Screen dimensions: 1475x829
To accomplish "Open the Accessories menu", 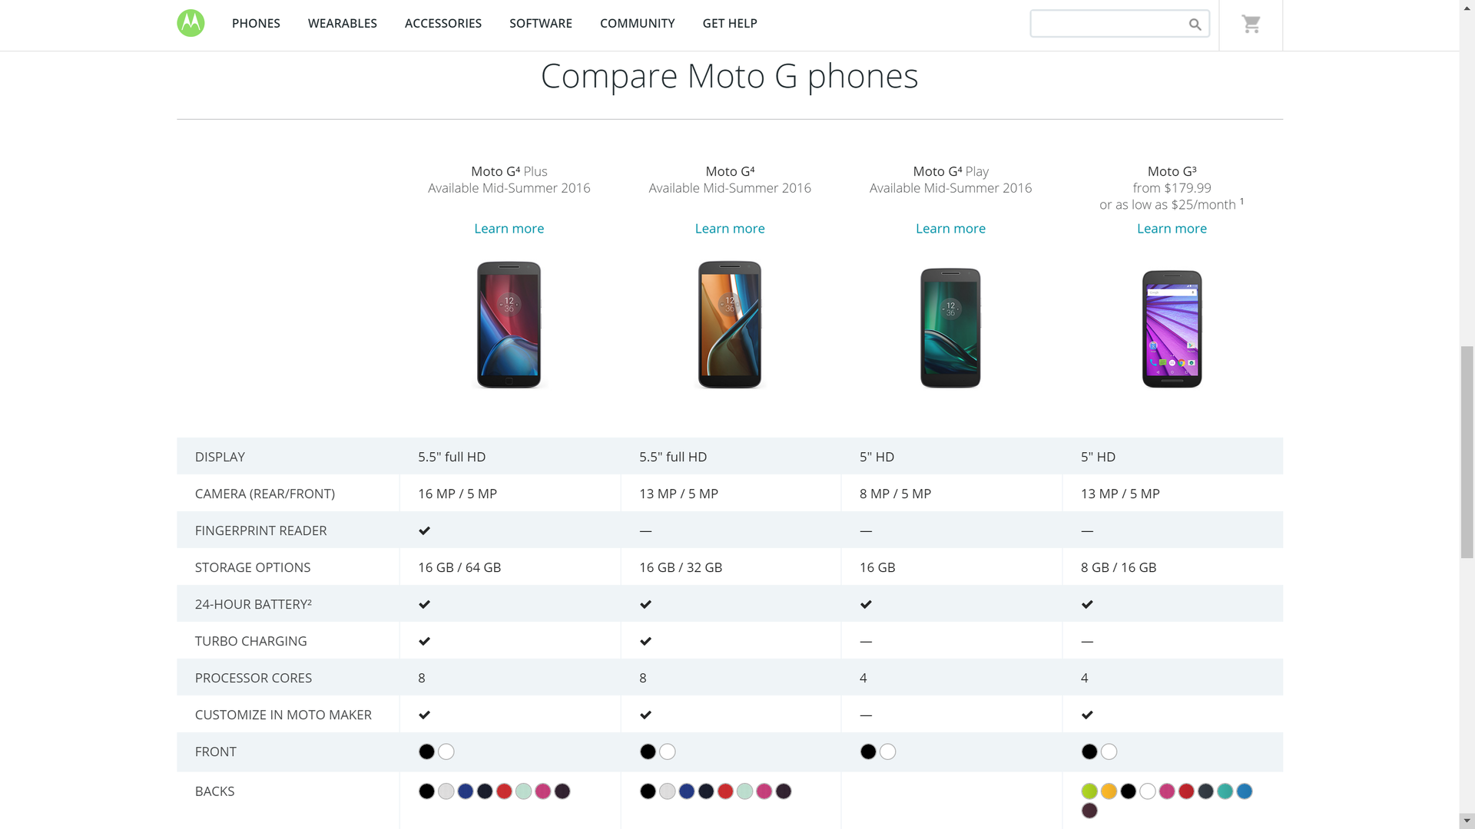I will point(443,24).
